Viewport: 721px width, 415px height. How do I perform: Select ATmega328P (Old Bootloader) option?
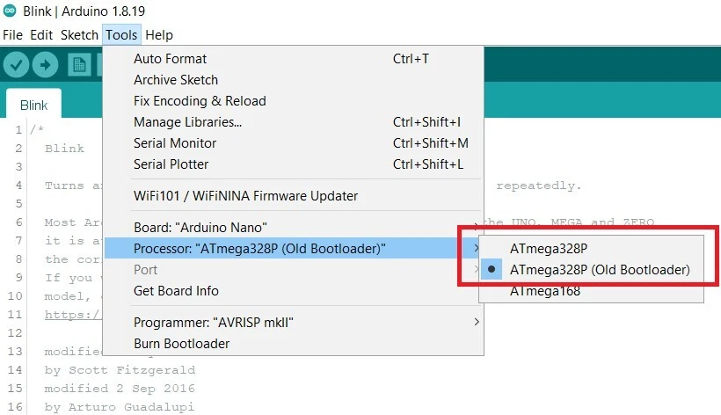click(x=592, y=270)
